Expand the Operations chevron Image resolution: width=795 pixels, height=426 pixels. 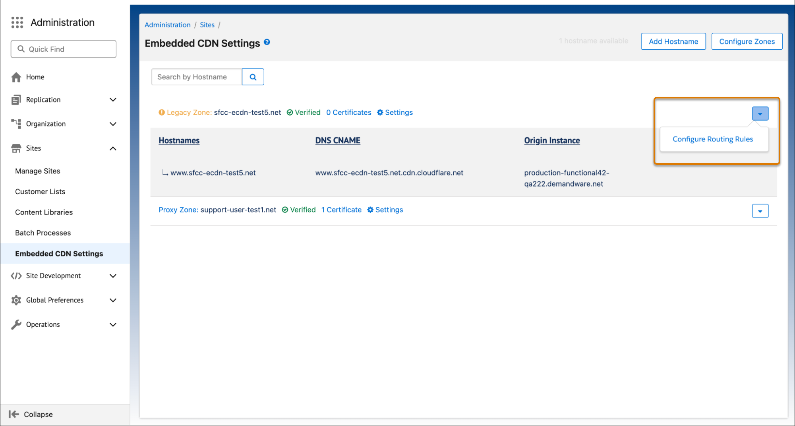point(113,325)
